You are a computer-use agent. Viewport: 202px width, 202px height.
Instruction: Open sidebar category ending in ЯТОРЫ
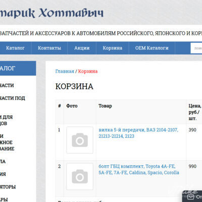[x=8, y=187]
